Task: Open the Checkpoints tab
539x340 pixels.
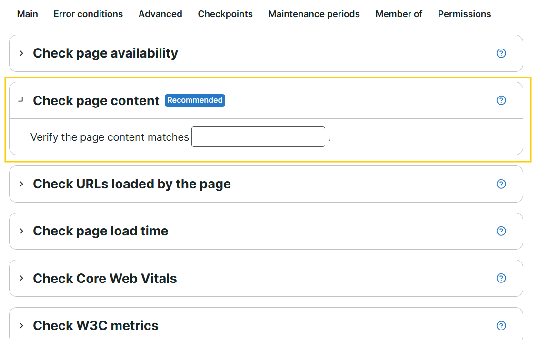Action: pos(225,14)
